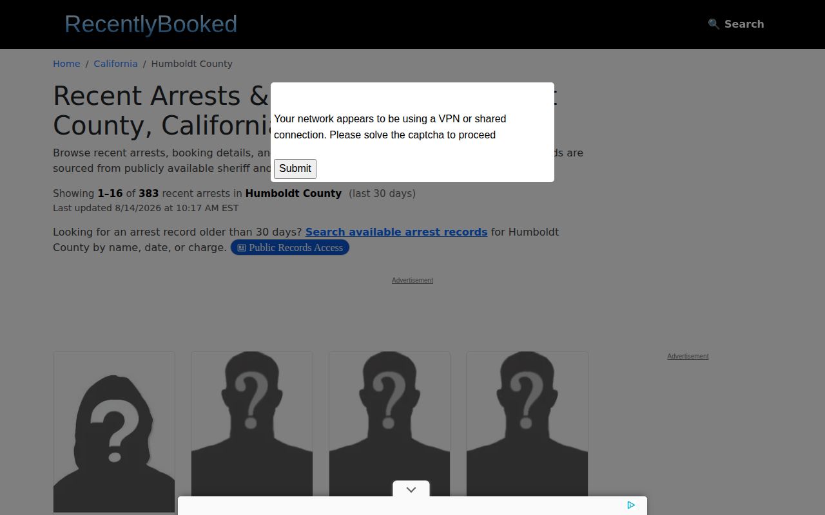Open the first hooded silhouette mugshot

click(x=114, y=432)
